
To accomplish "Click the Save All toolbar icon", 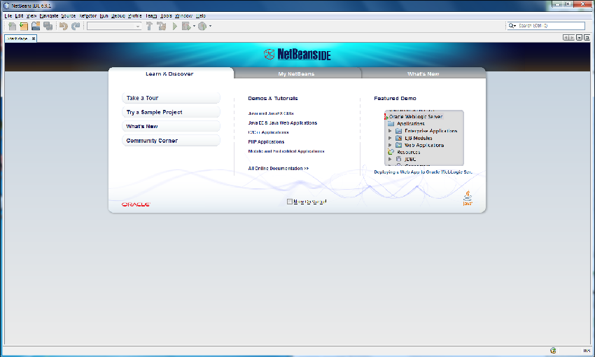I will (48, 26).
